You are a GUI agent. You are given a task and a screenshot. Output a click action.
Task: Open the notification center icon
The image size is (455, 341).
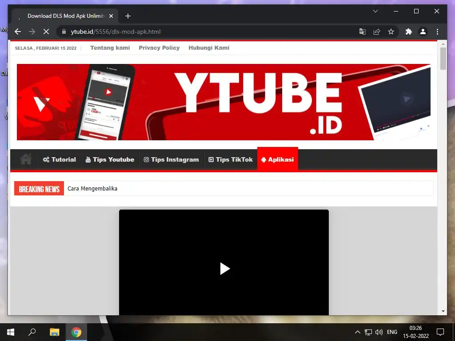tap(440, 332)
